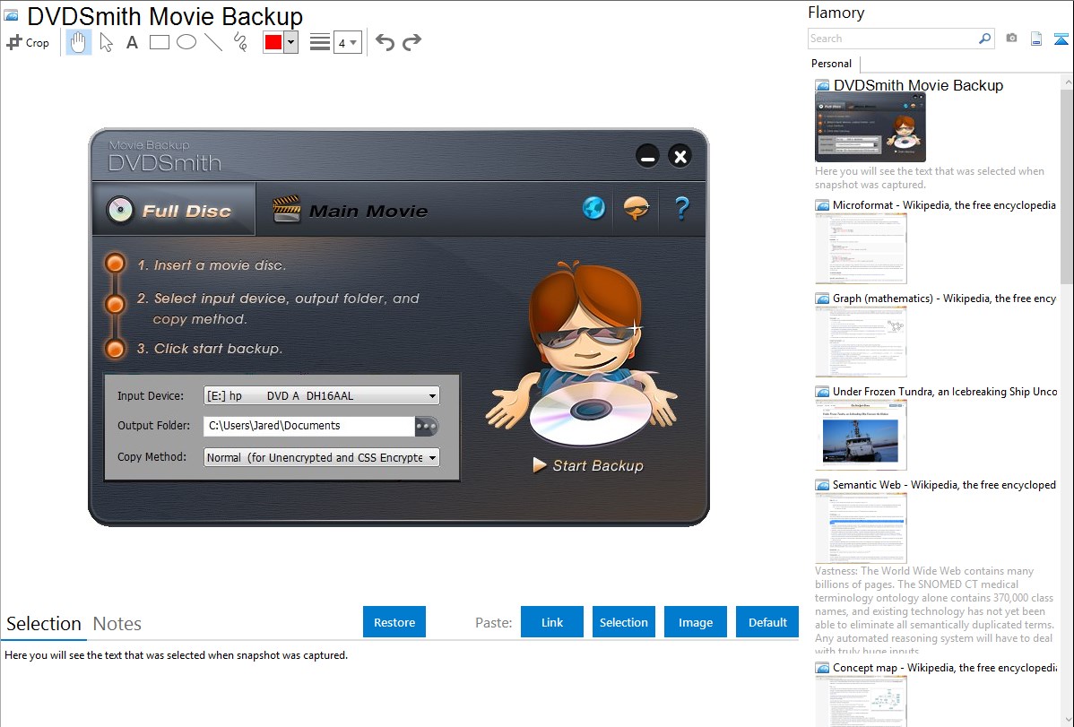The height and width of the screenshot is (727, 1074).
Task: Click into the Flamory Search field
Action: (x=893, y=39)
